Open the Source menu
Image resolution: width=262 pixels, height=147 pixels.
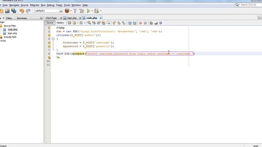coord(25,5)
